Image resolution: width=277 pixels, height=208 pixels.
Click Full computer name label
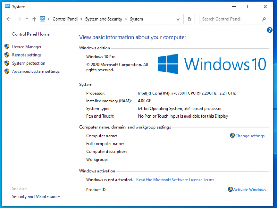tap(105, 144)
